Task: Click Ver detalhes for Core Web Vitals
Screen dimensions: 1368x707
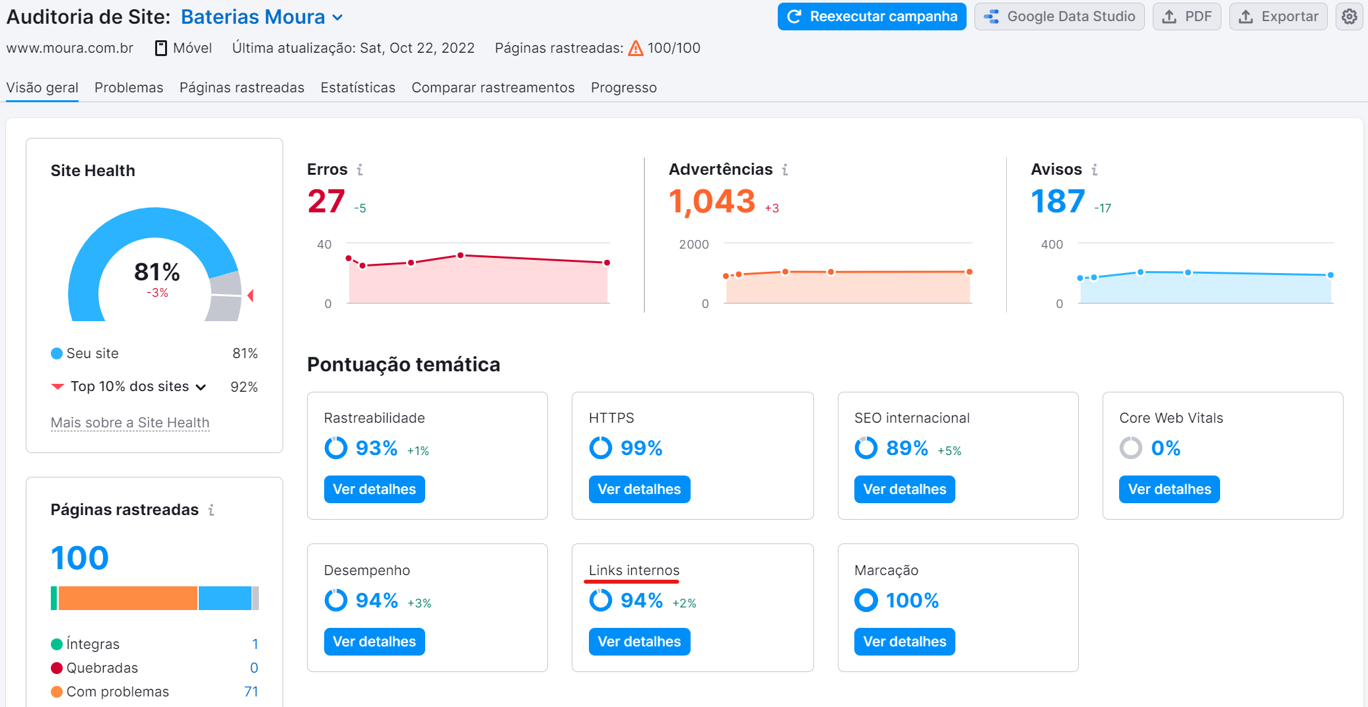Action: (1169, 489)
